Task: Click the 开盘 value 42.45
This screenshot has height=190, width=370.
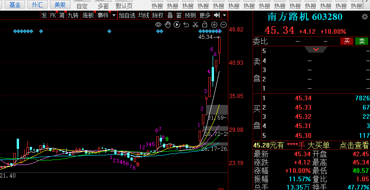Action: click(x=361, y=154)
